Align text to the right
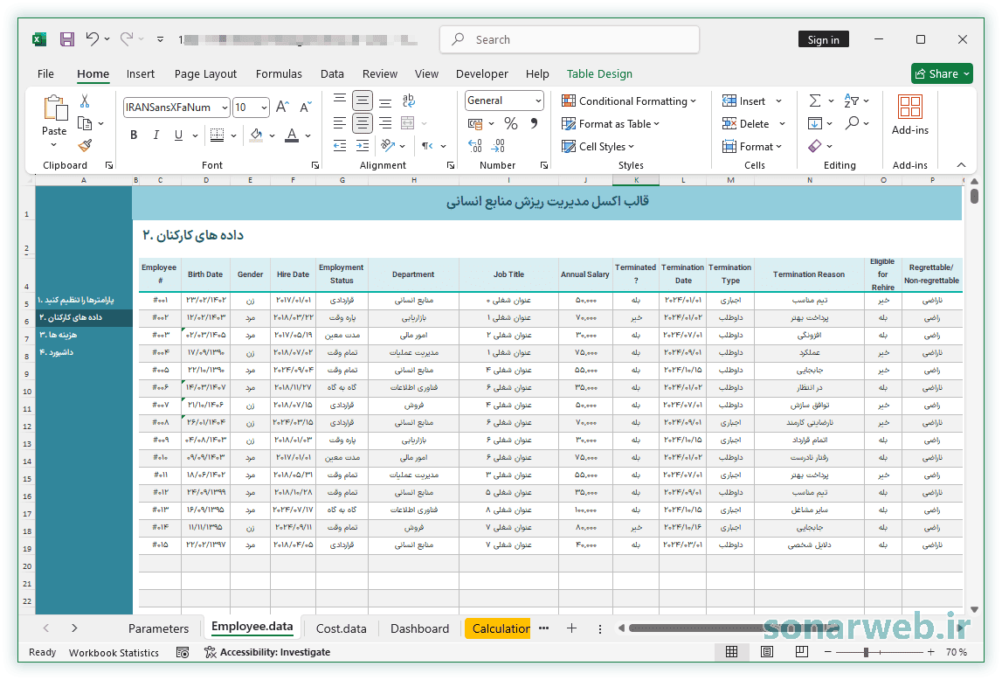Image resolution: width=1002 pixels, height=680 pixels. [385, 123]
